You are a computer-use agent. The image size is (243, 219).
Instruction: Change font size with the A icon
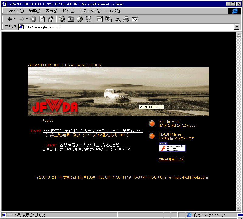click(x=117, y=19)
